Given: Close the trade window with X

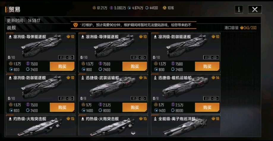Looking at the screenshot, I should click(255, 9).
